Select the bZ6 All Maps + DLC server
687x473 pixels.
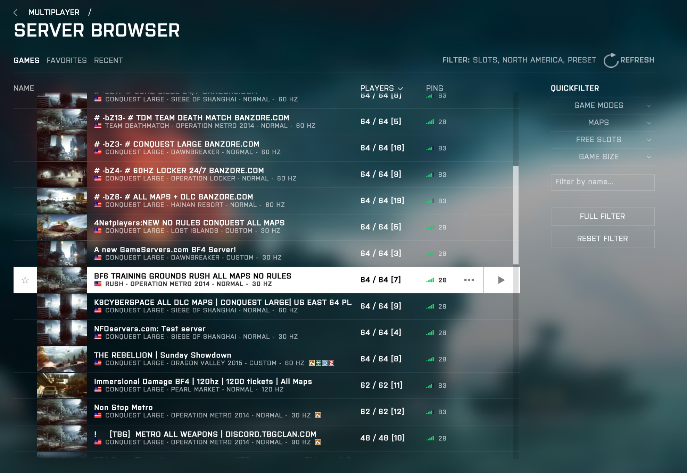tap(267, 201)
